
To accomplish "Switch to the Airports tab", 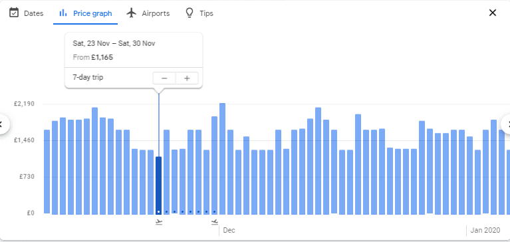I will pos(148,13).
